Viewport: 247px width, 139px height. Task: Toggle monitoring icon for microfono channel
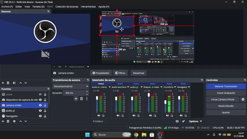(x=172, y=116)
